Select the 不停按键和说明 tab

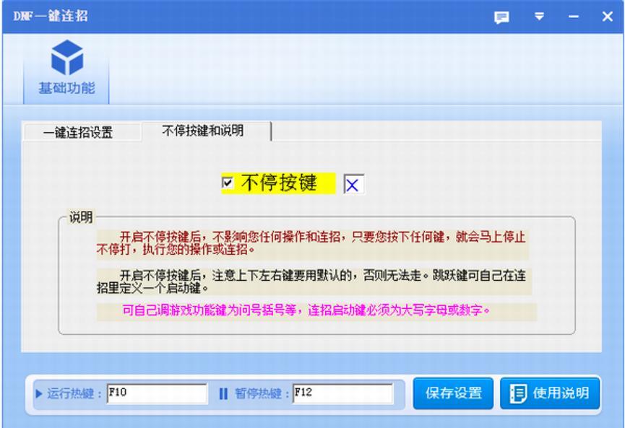click(x=206, y=131)
